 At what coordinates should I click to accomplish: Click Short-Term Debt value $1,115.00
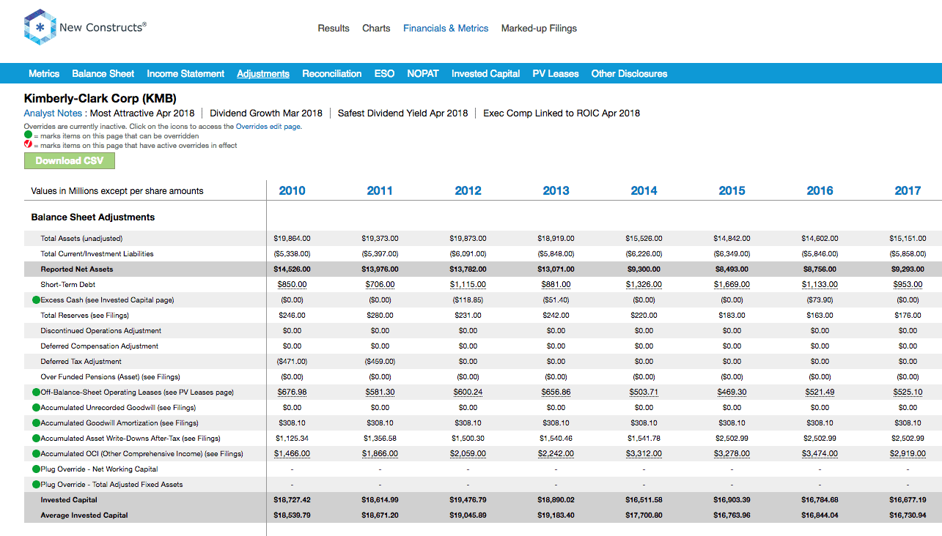click(468, 285)
